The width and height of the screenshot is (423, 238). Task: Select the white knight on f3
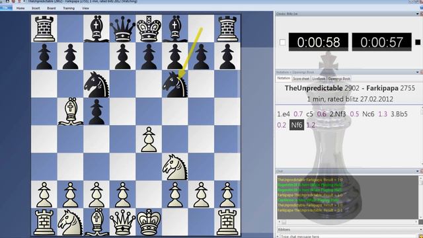(175, 167)
